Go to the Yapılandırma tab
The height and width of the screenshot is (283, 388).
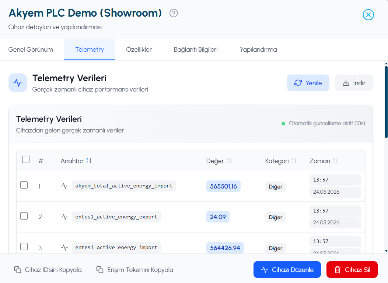point(258,49)
